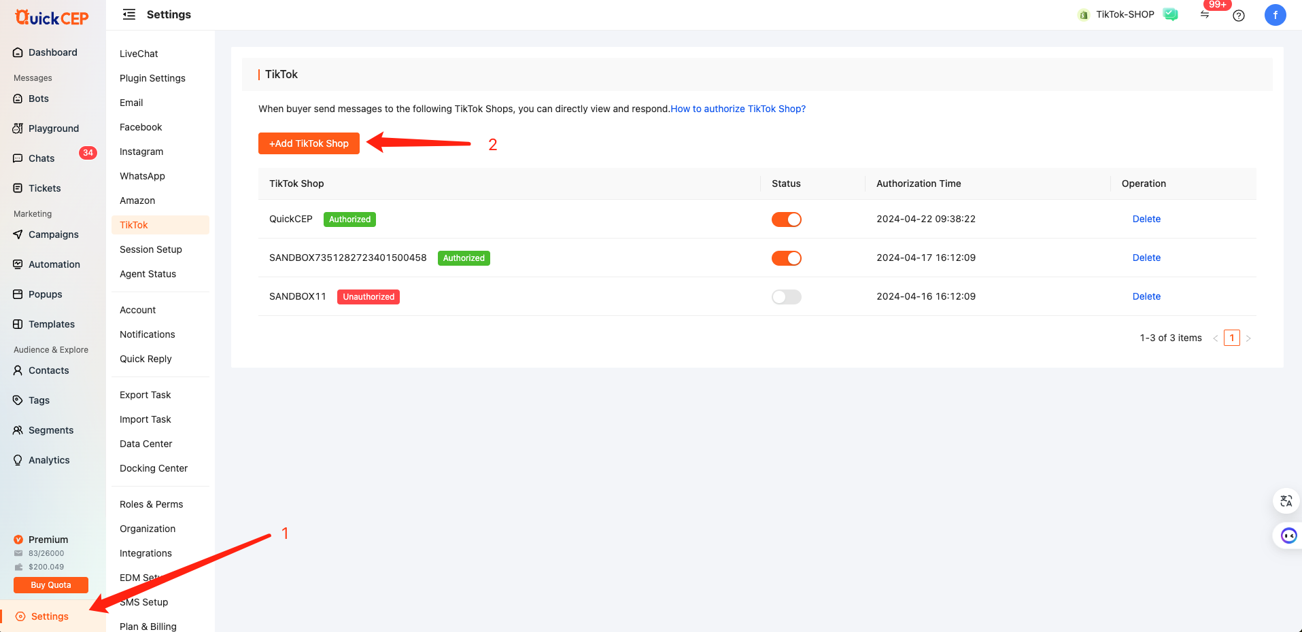This screenshot has width=1302, height=632.
Task: Delete the SANDBOX7351282723401500458 shop
Action: [1146, 258]
